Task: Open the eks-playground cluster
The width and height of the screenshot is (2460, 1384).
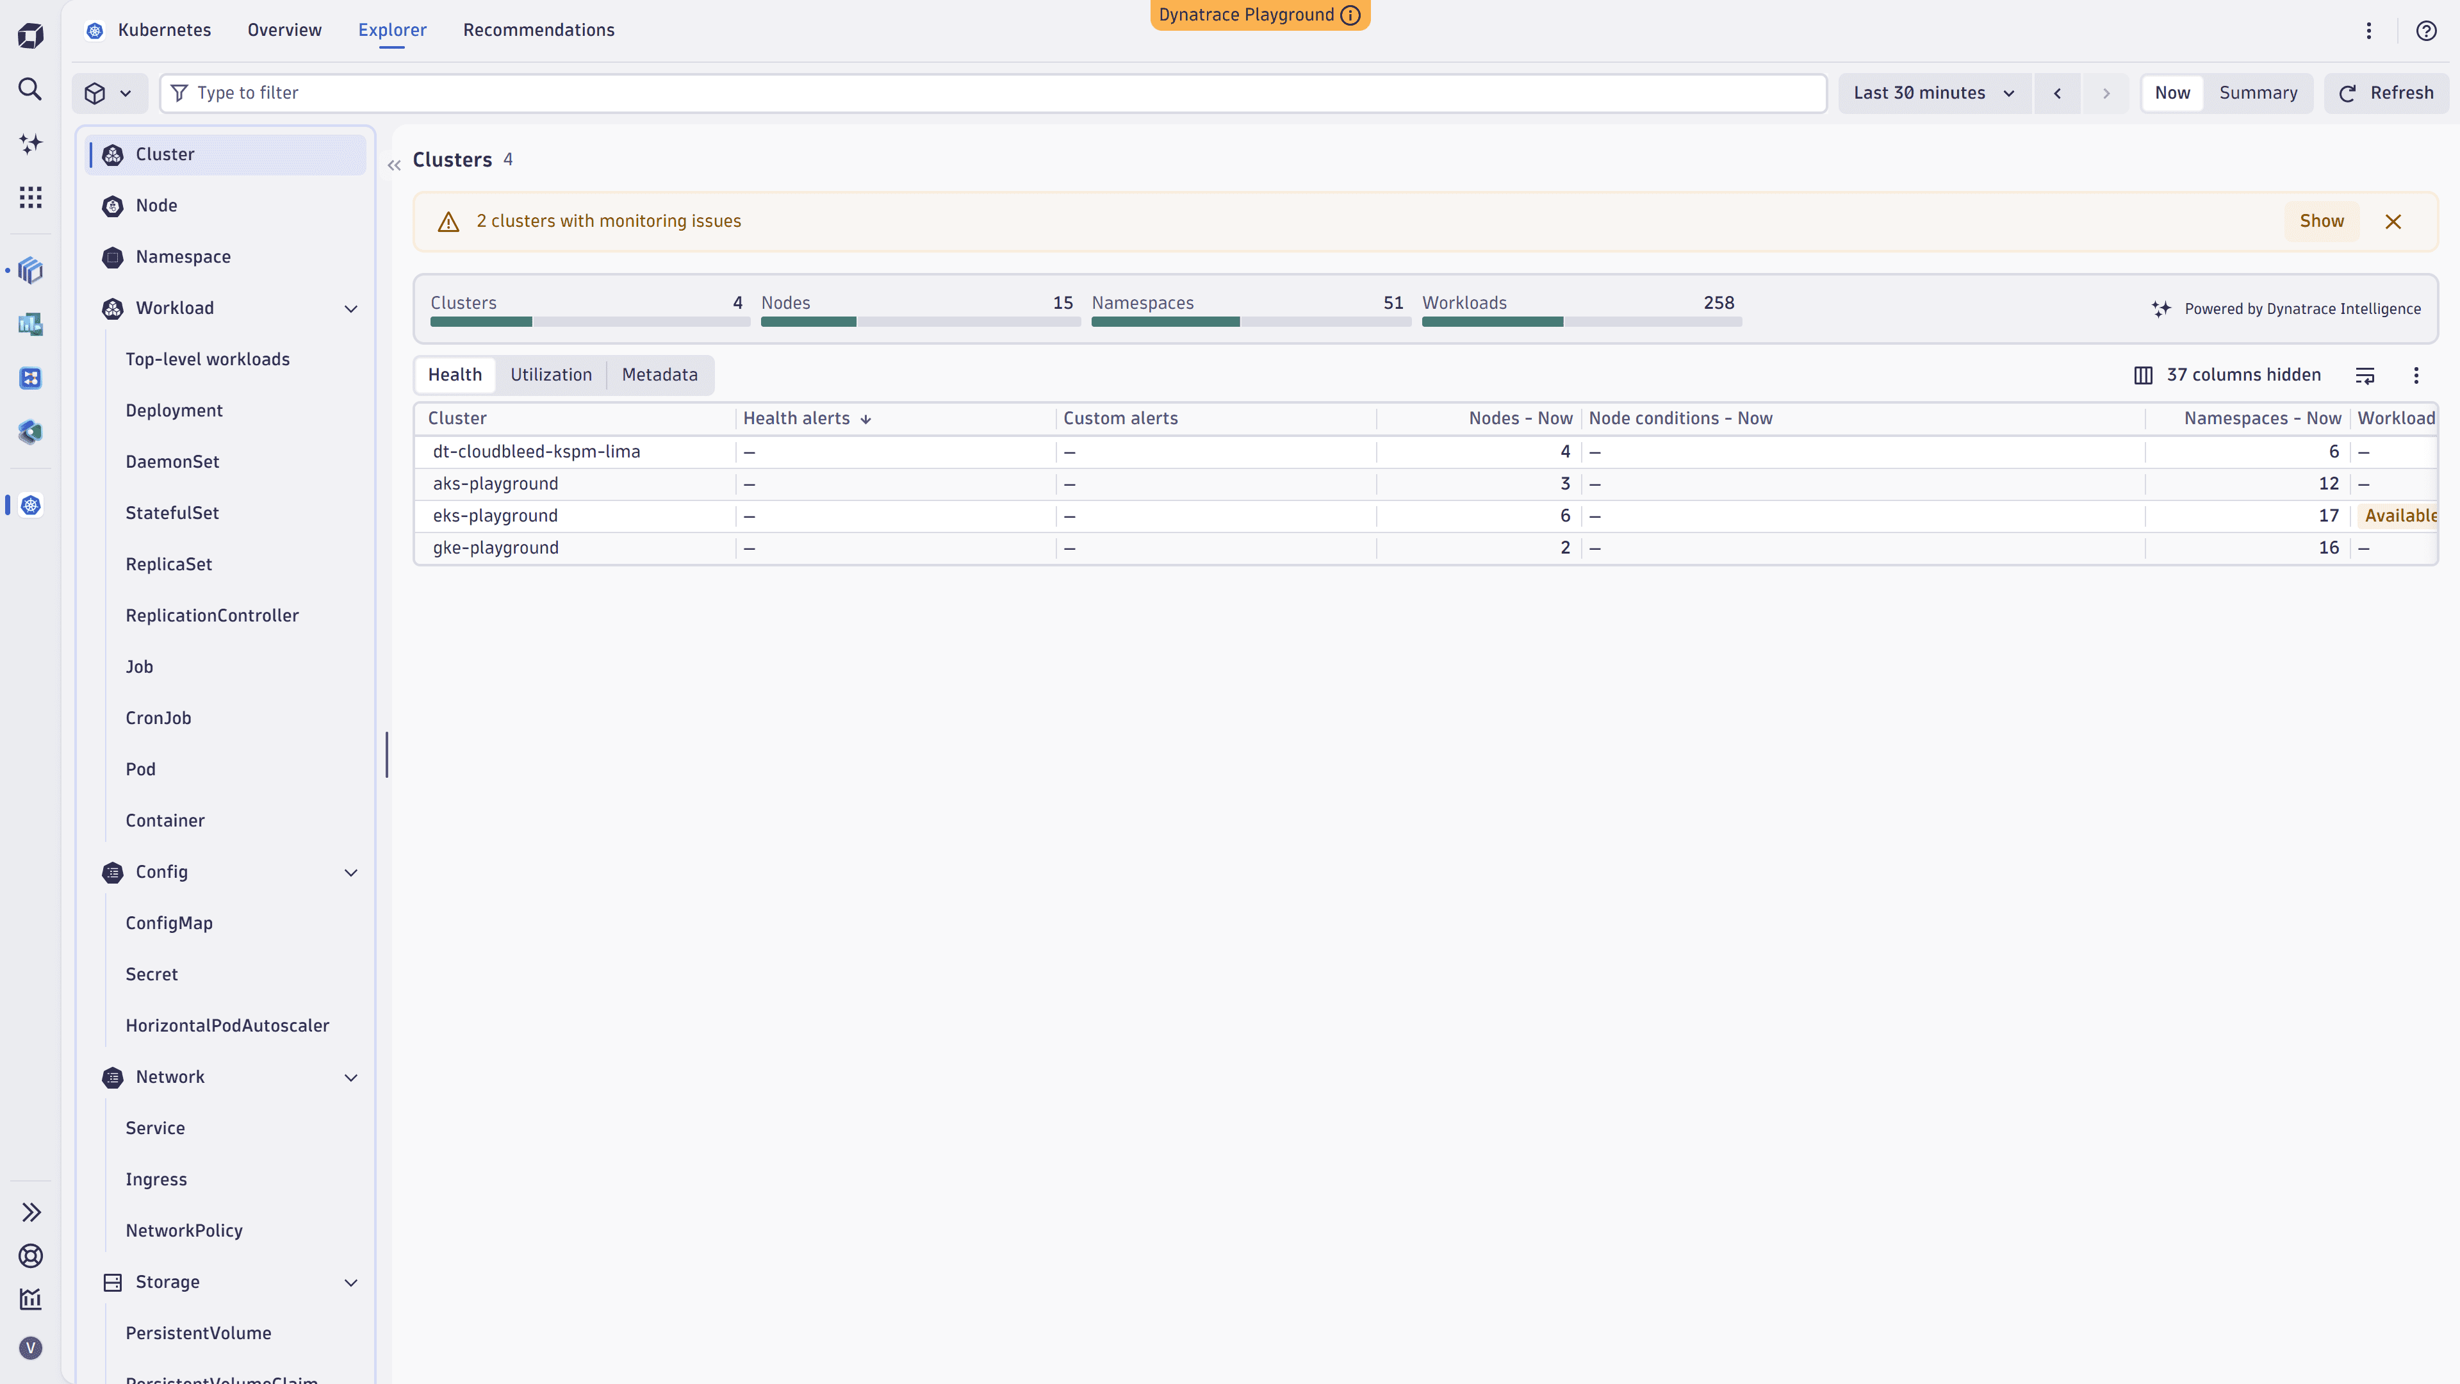Action: tap(496, 516)
